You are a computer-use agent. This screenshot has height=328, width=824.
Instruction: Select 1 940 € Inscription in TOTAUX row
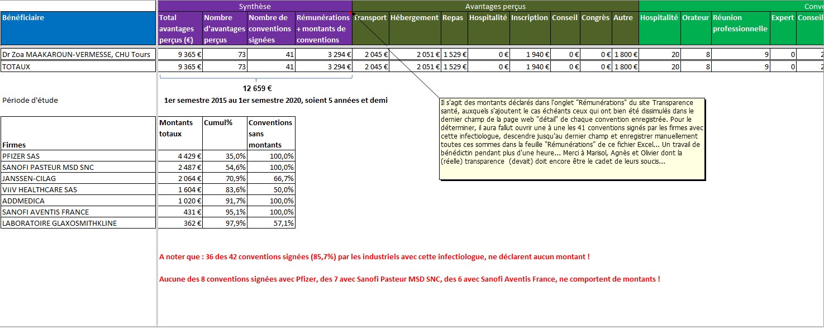[530, 66]
